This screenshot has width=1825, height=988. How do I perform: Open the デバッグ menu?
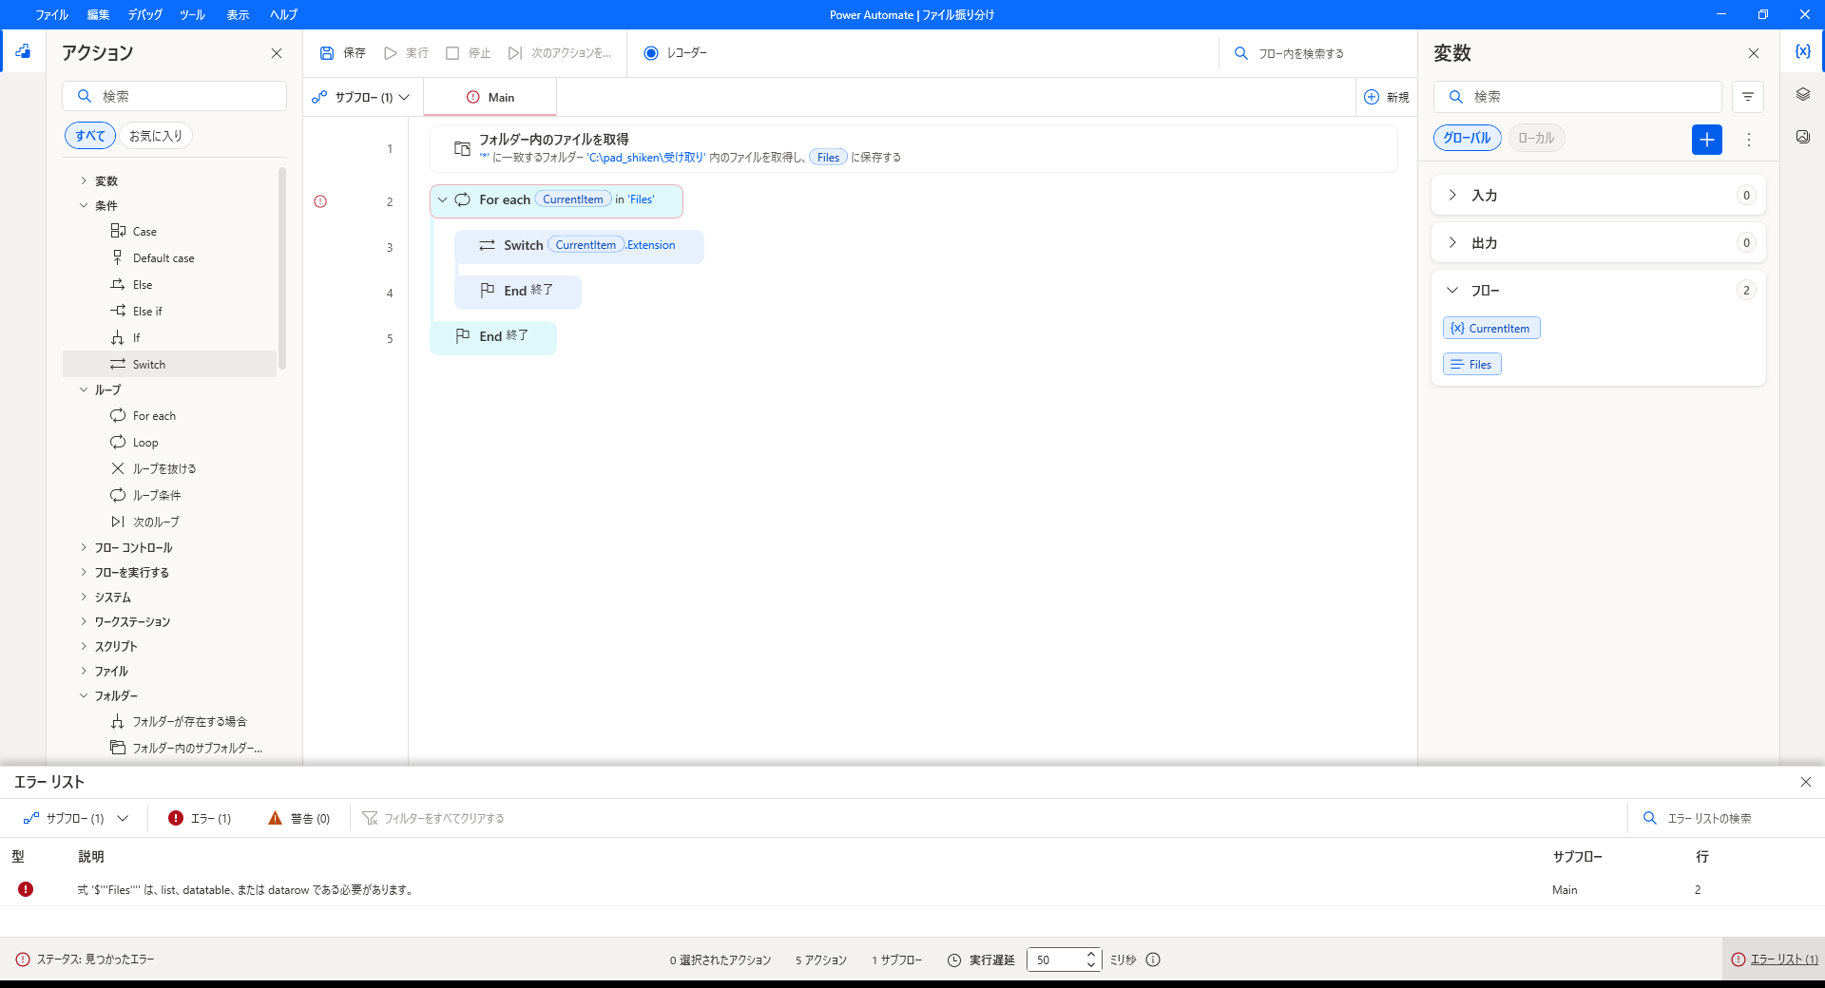point(145,14)
